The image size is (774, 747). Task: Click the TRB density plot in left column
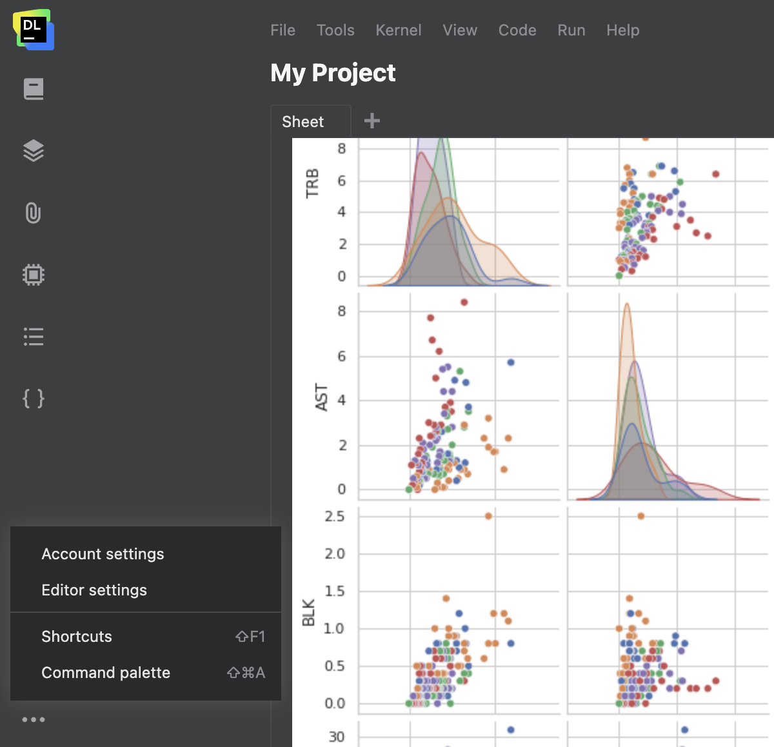(x=459, y=212)
